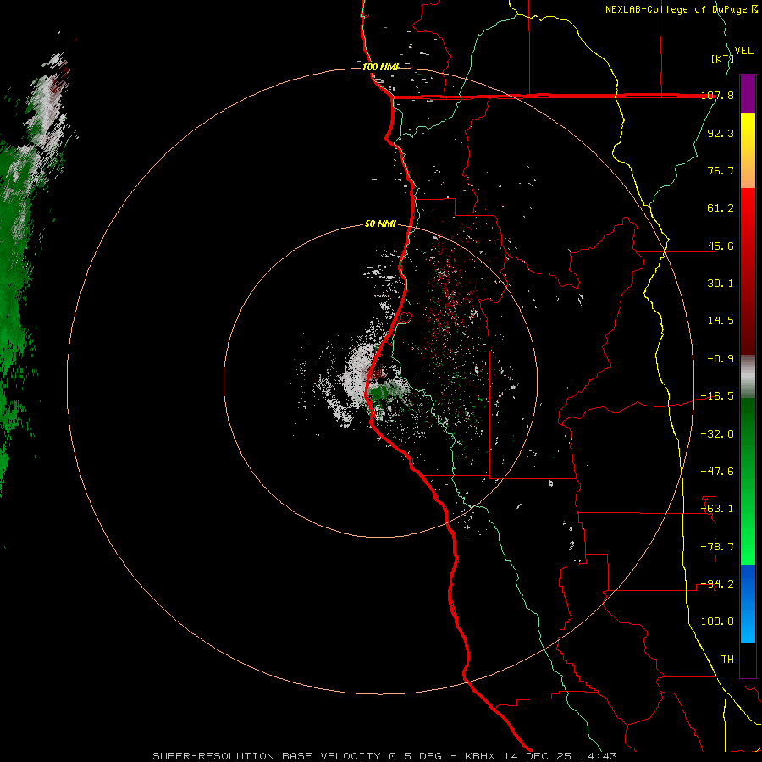762x762 pixels.
Task: Click the 92.3 value on velocity scale
Action: tap(721, 133)
